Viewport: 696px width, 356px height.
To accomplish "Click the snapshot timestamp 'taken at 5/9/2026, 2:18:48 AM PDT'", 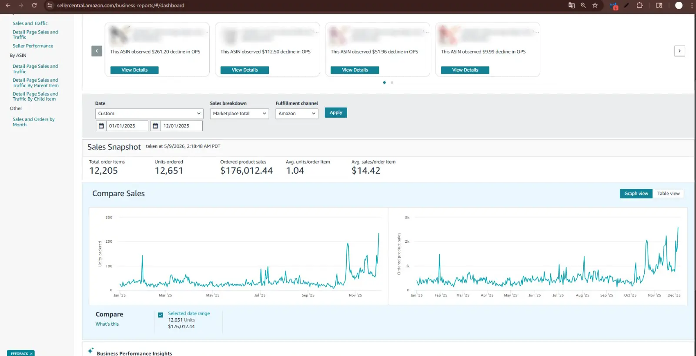I will [x=183, y=146].
